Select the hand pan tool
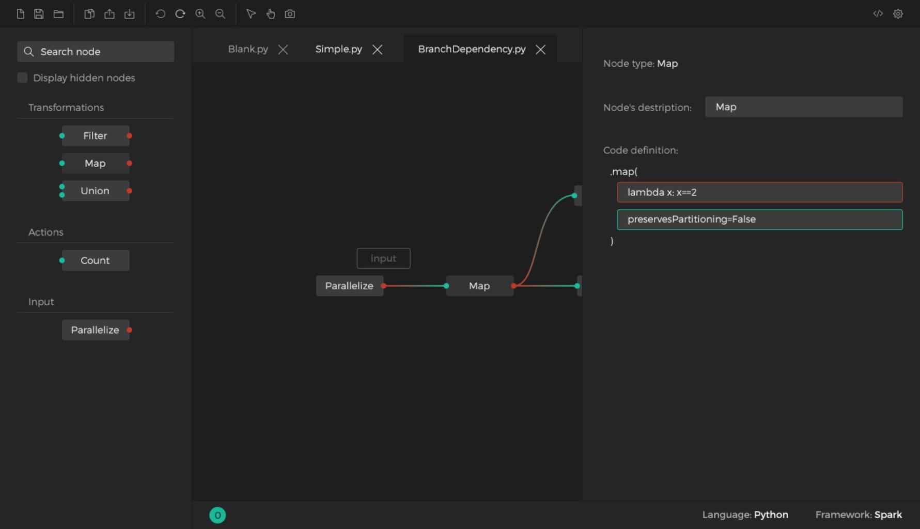920x529 pixels. [271, 14]
